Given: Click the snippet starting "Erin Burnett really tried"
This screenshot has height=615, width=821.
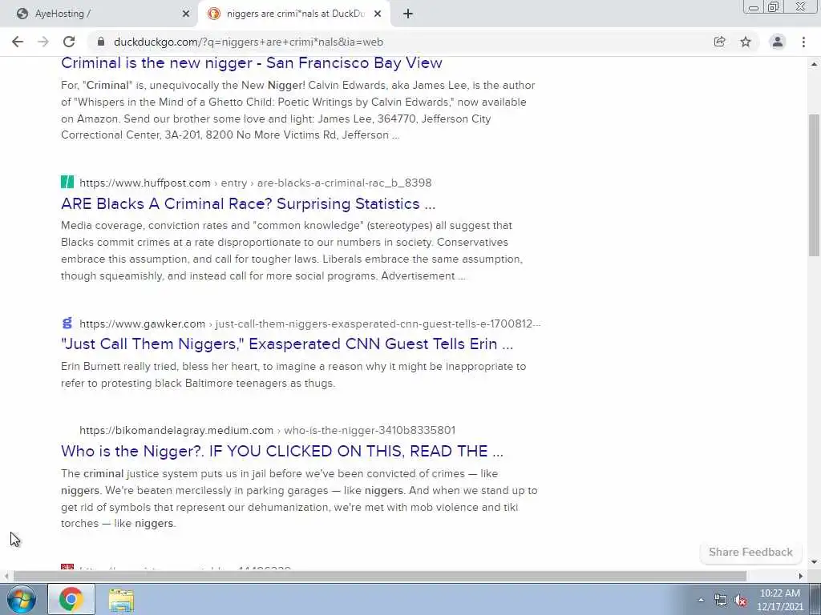Looking at the screenshot, I should (x=293, y=375).
